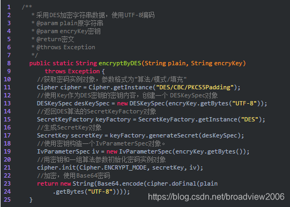This screenshot has width=290, height=207.
Task: Click "cipher.init" on line 21
Action: pyautogui.click(x=56, y=168)
